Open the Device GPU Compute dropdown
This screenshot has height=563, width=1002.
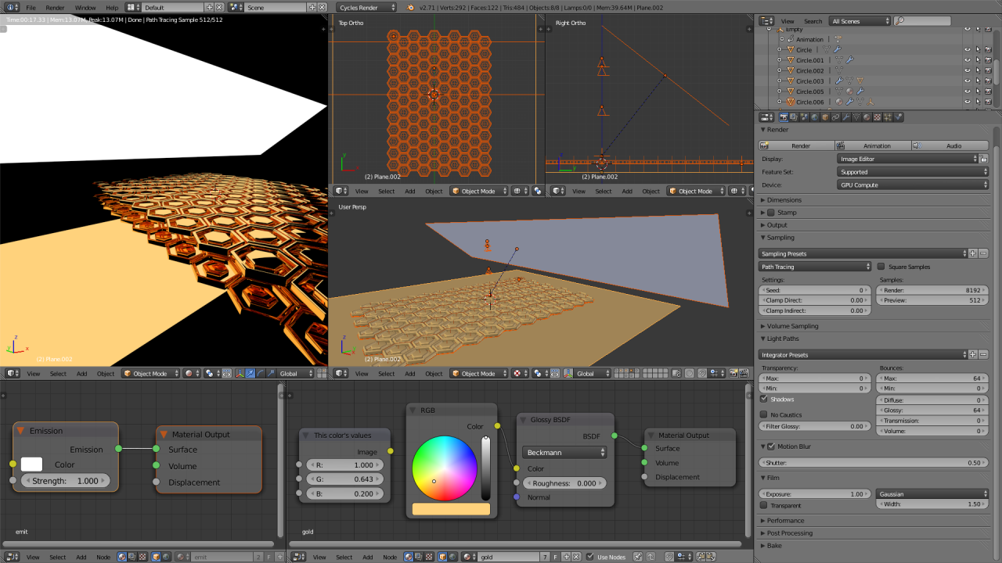[x=913, y=185]
